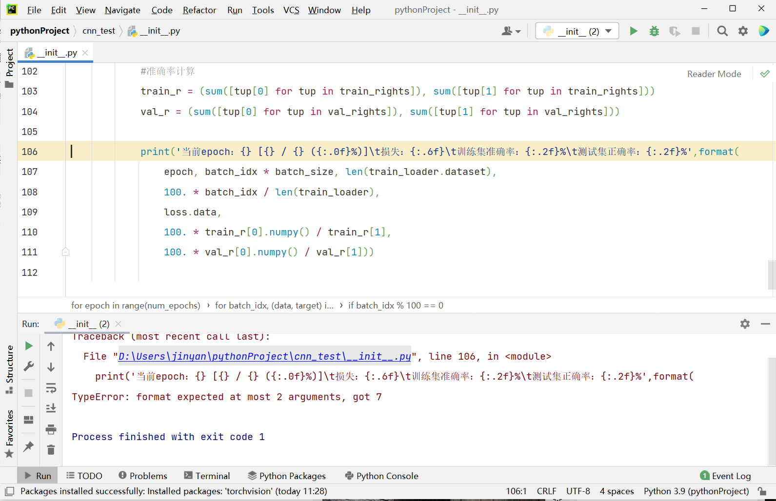Viewport: 776px width, 501px height.
Task: Open the Structure tool window
Action: coord(9,369)
